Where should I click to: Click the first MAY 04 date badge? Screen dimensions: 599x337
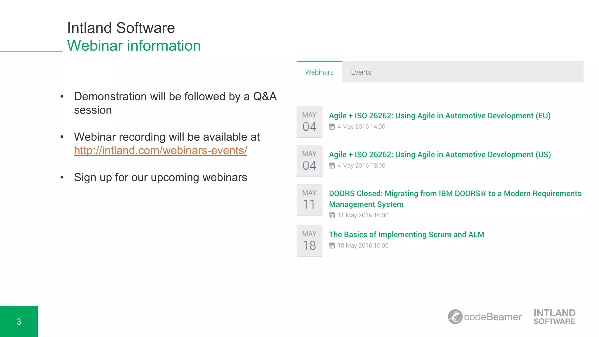pyautogui.click(x=309, y=122)
